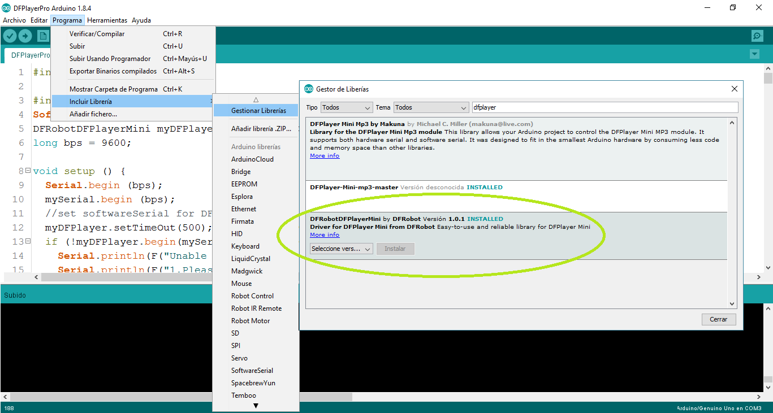Include the SpacebrewYun library

tap(256, 383)
